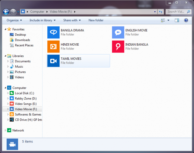Click the Rabby Zone (D:) drive icon
Image resolution: width=194 pixels, height=153 pixels.
tap(12, 98)
